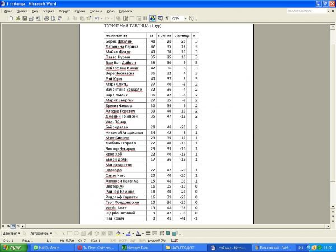
Task: Select the Rectangle drawing tool
Action: tap(69, 233)
